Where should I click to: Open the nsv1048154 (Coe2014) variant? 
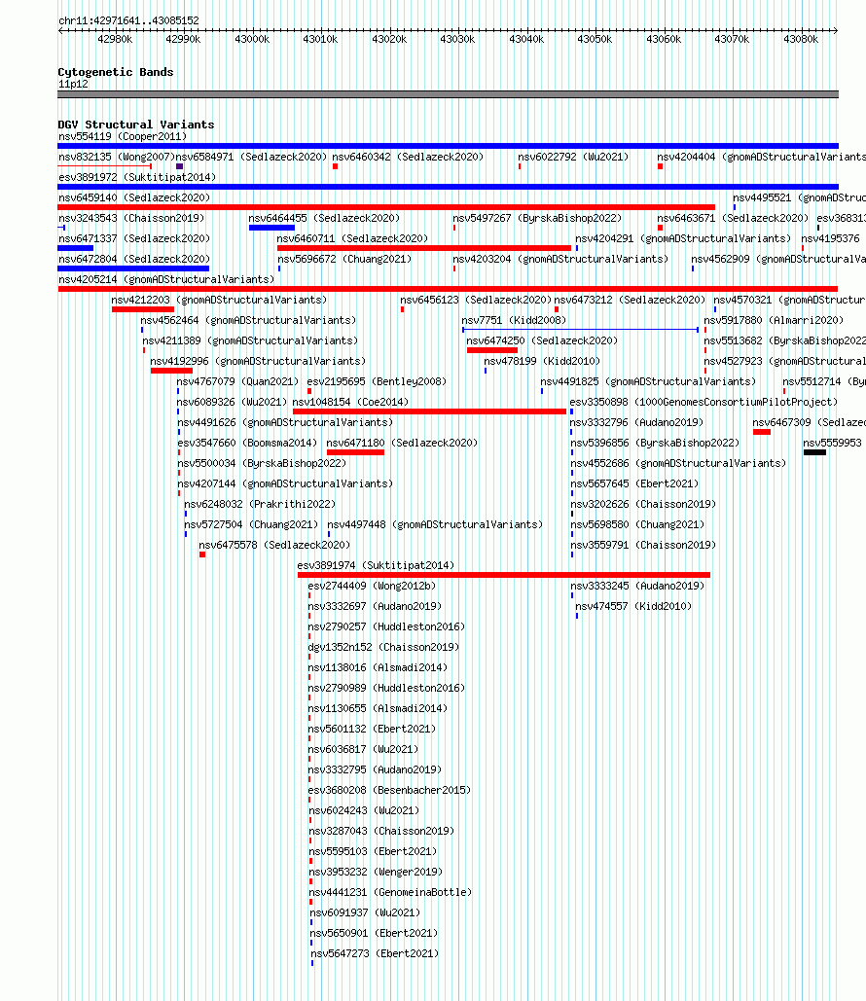tap(350, 402)
